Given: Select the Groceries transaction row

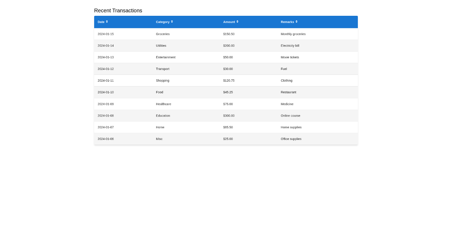Looking at the screenshot, I should click(226, 34).
